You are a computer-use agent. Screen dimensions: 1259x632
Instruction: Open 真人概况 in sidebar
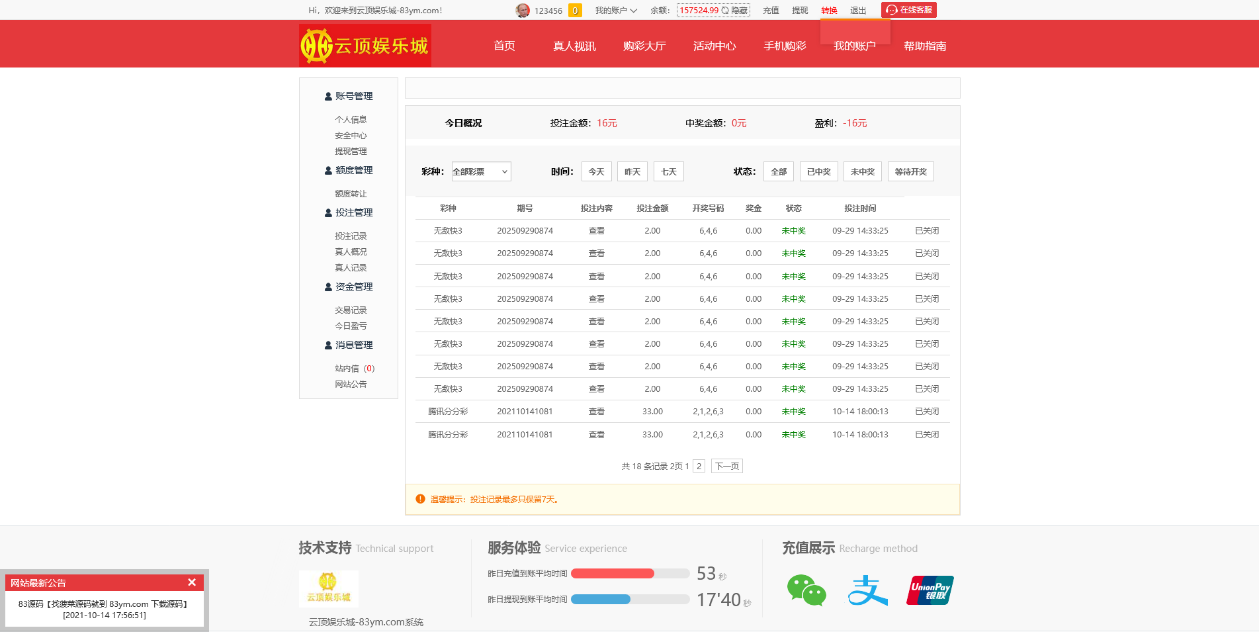click(x=351, y=252)
